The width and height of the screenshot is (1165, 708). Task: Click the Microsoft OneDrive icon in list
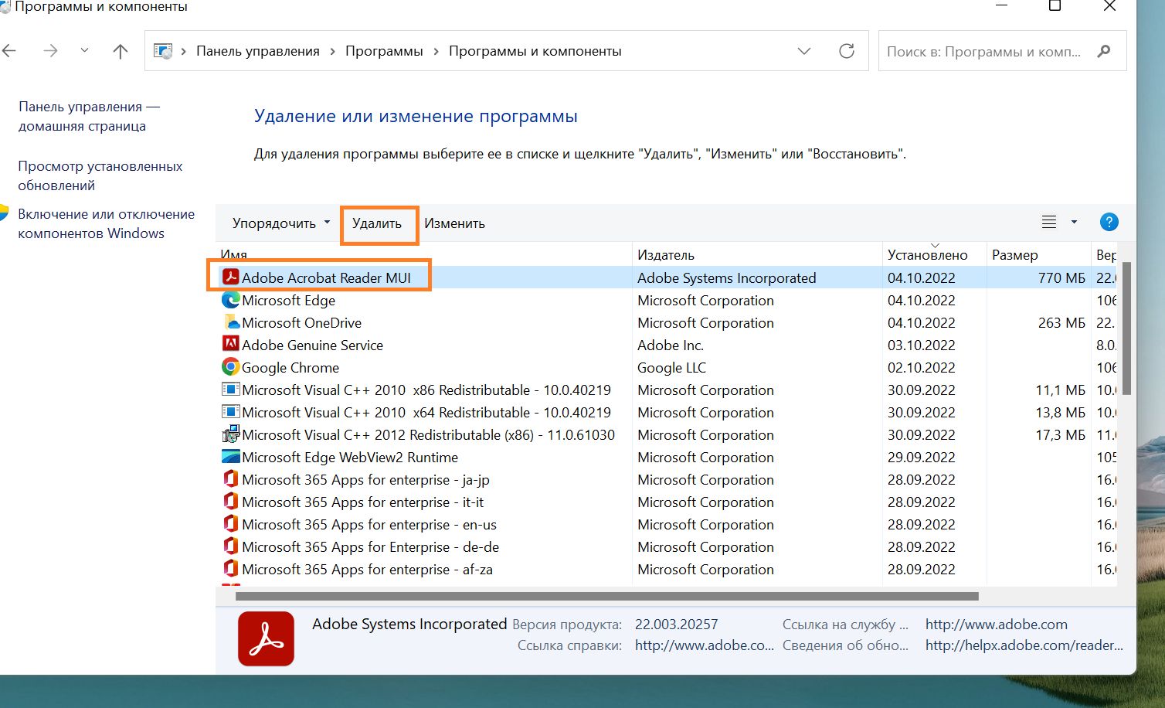pos(230,322)
